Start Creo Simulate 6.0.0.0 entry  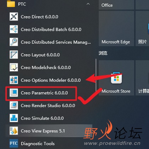tap(49, 118)
